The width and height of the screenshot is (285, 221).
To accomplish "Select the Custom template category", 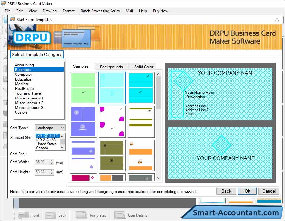I will [39, 112].
